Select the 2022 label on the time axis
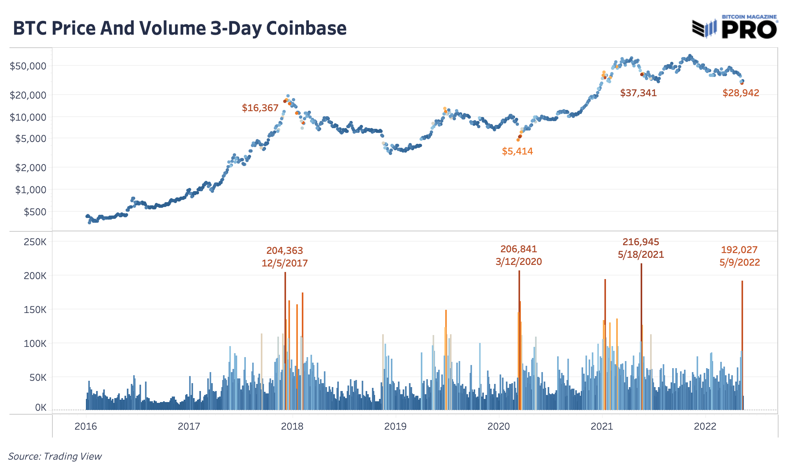Image resolution: width=788 pixels, height=473 pixels. click(705, 426)
